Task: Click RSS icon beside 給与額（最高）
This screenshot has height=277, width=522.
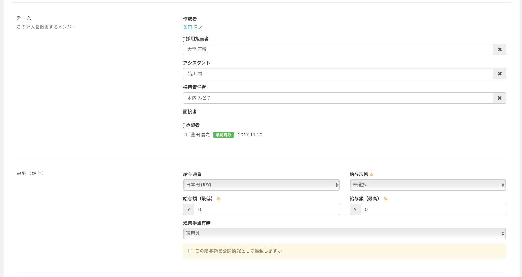Action: click(385, 199)
